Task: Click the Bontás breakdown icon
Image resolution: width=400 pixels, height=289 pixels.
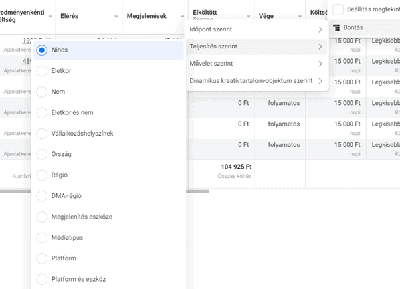Action: coord(336,27)
